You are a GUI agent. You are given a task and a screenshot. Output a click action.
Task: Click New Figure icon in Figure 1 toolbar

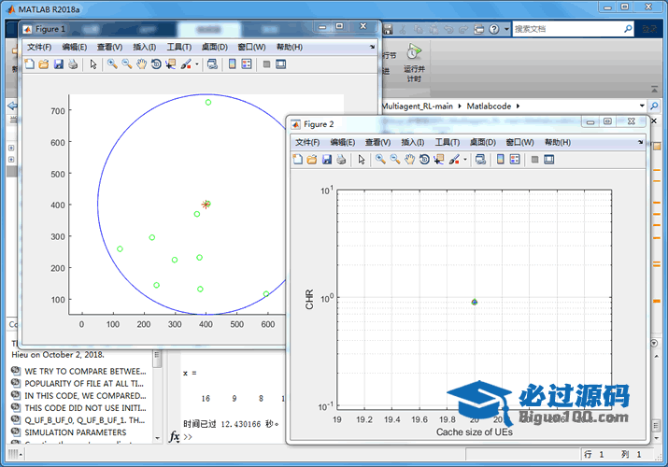tap(29, 64)
